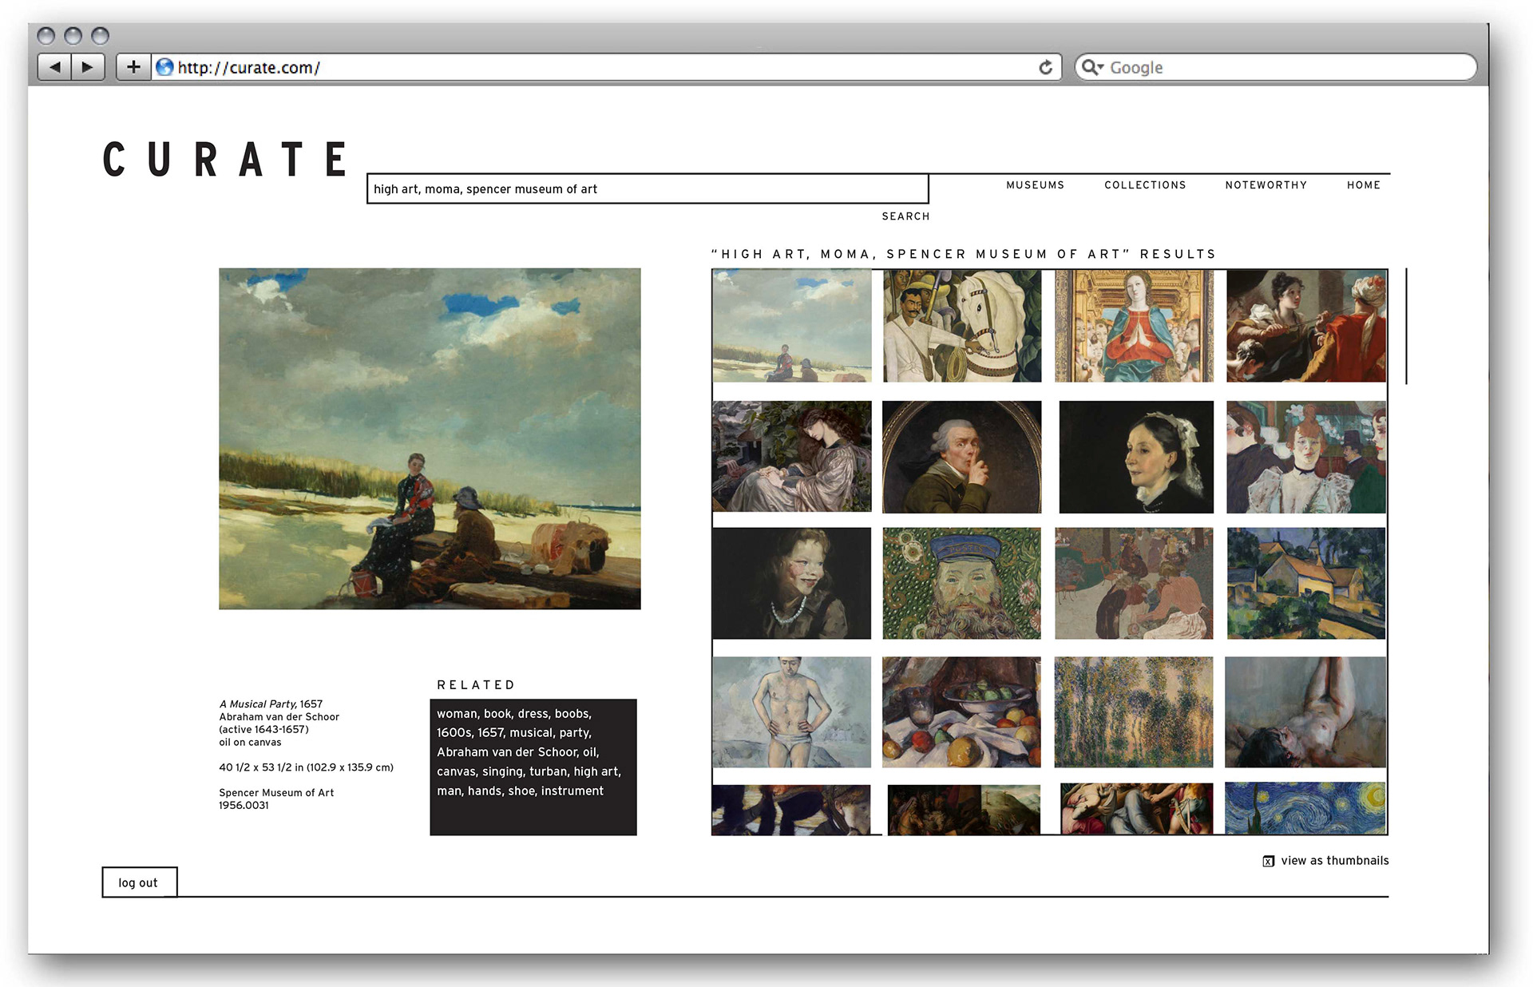Select the bottom-row dancers thumbnail beside log out side
Screen dimensions: 1533x987
point(791,810)
